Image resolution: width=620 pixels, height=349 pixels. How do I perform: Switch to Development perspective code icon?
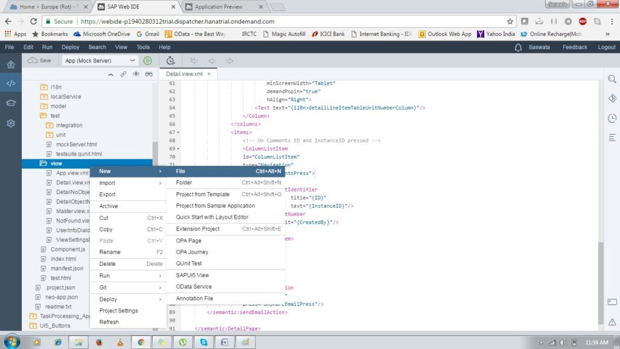11,84
